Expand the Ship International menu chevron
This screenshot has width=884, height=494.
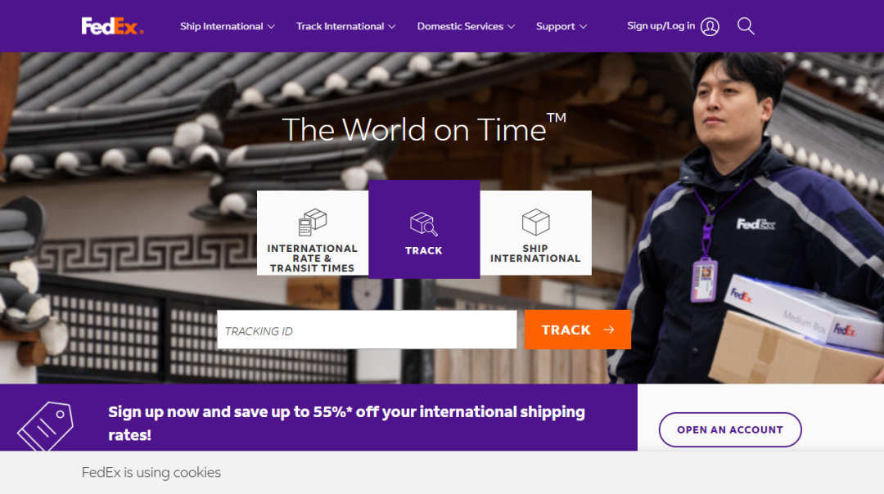pyautogui.click(x=271, y=26)
